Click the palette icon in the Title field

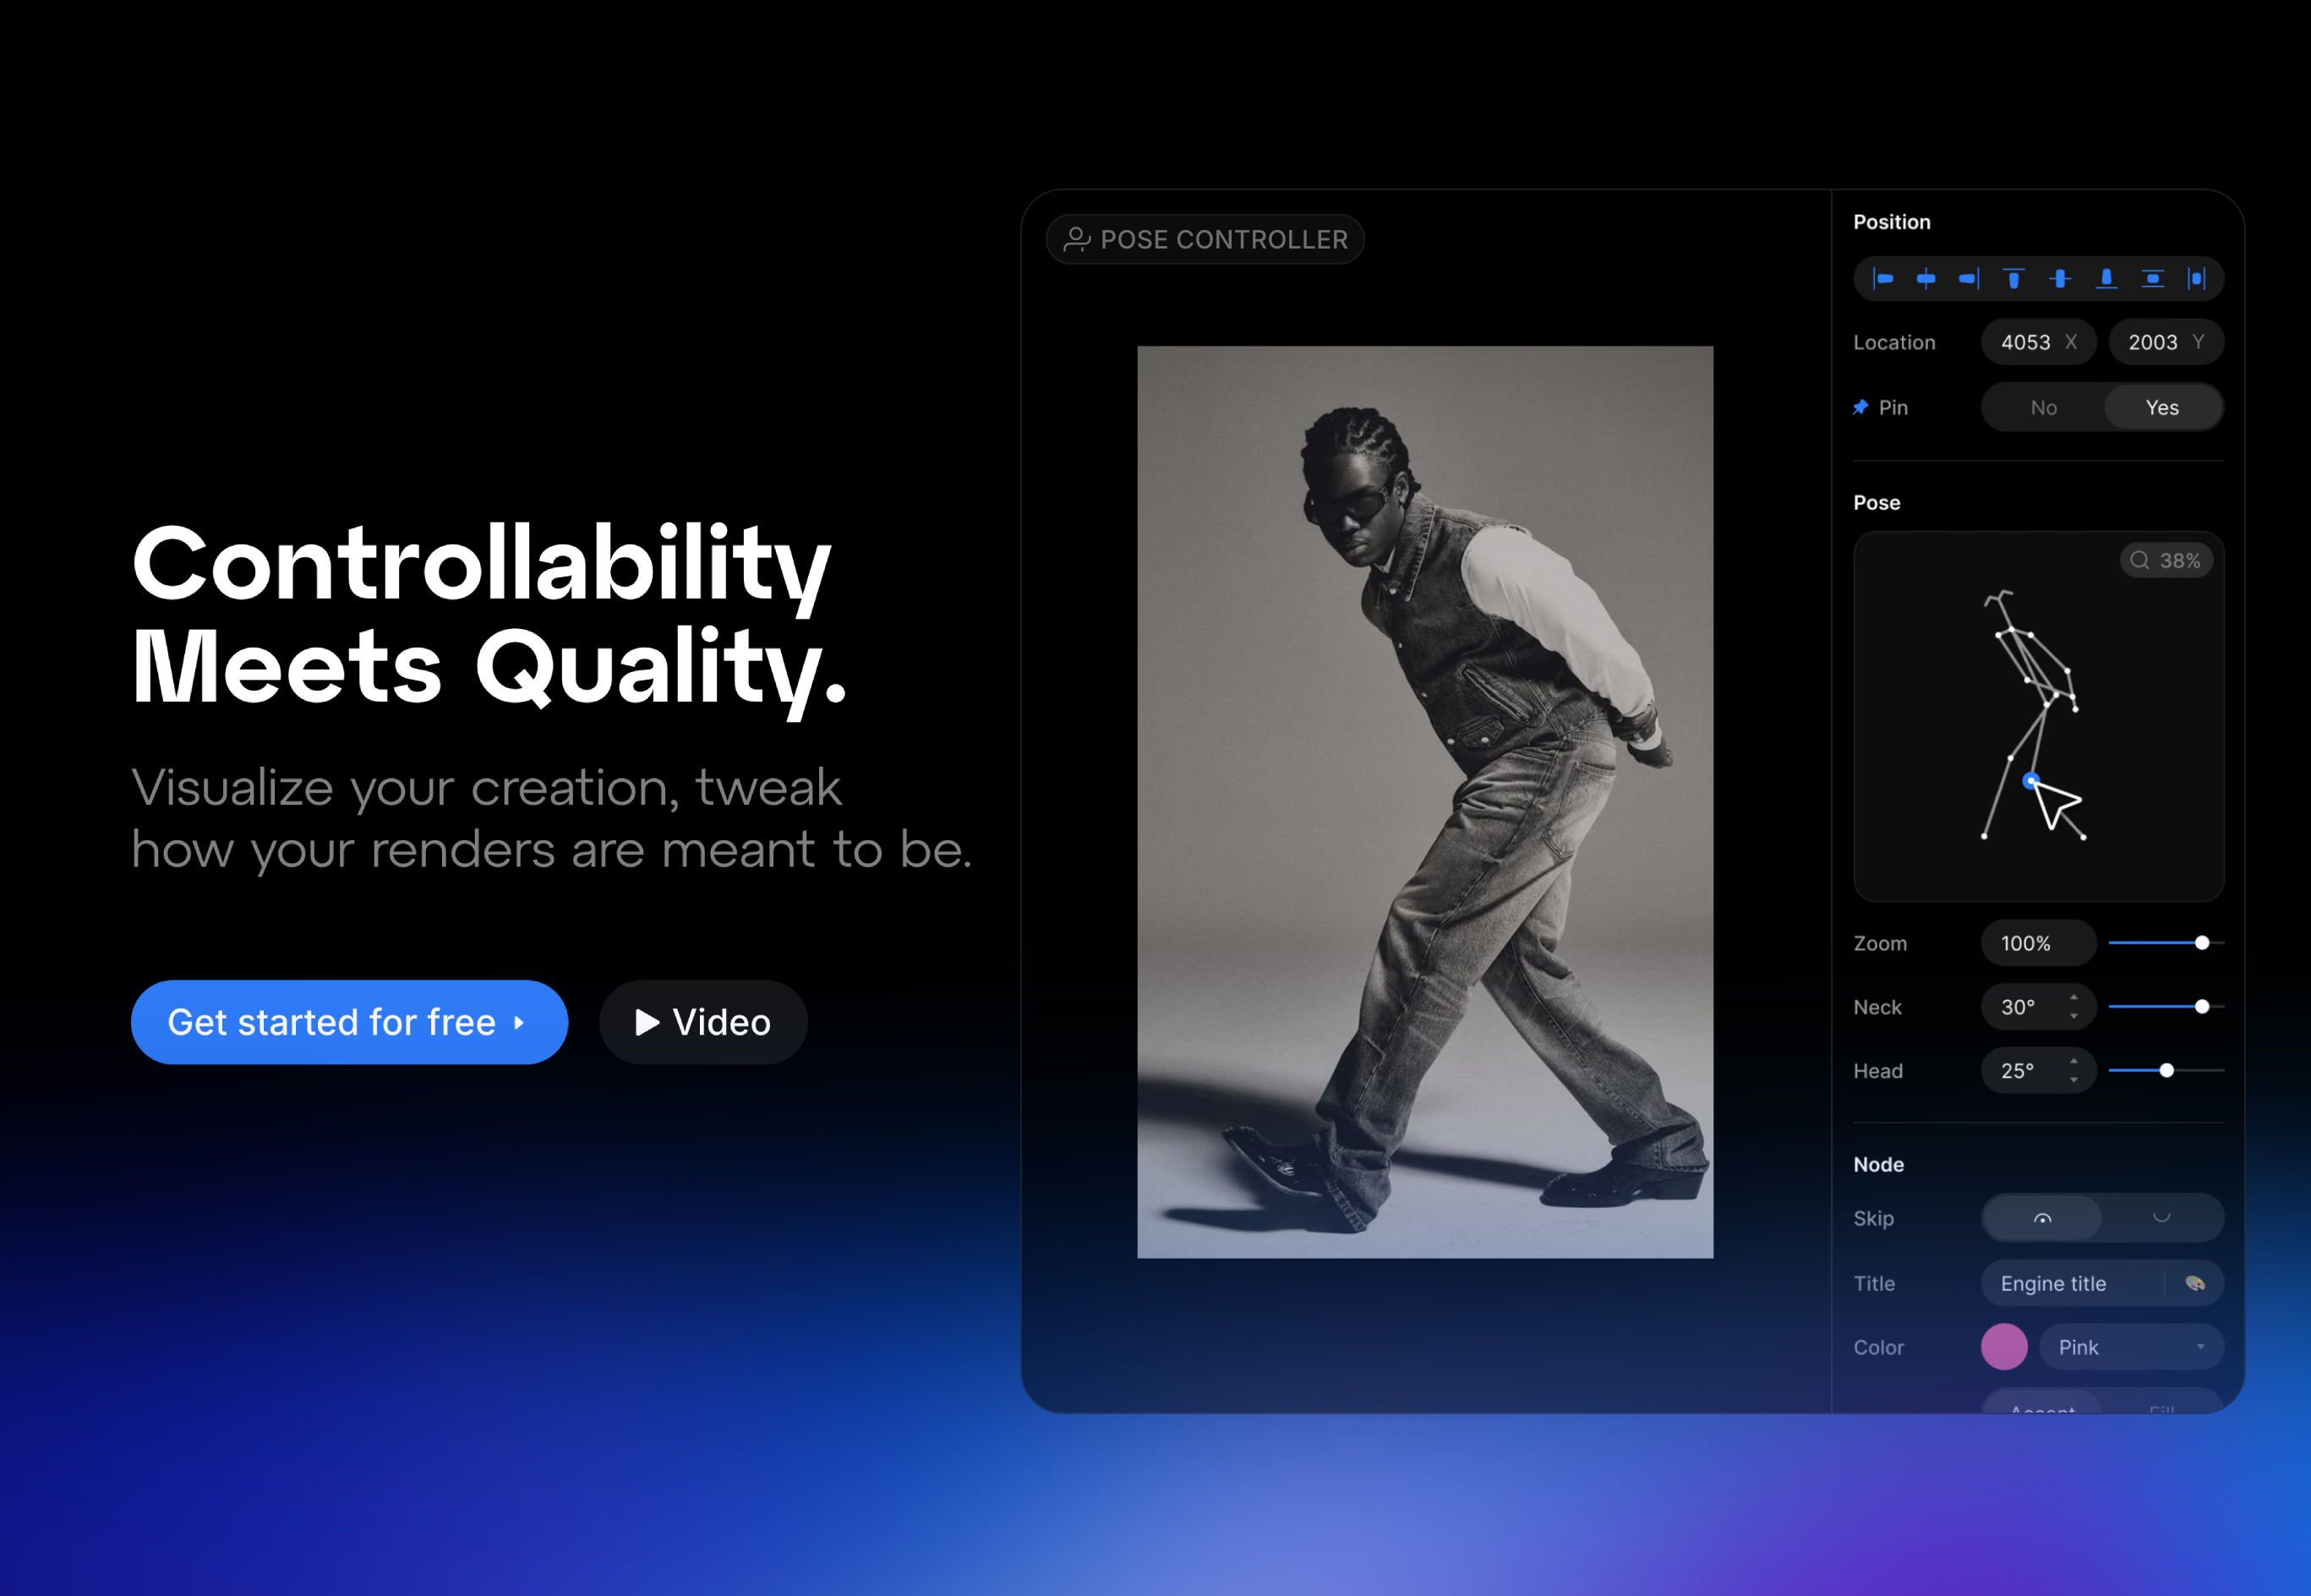click(x=2194, y=1283)
